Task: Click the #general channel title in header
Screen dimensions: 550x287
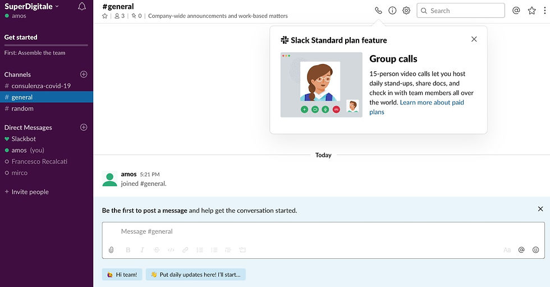Action: 118,6
